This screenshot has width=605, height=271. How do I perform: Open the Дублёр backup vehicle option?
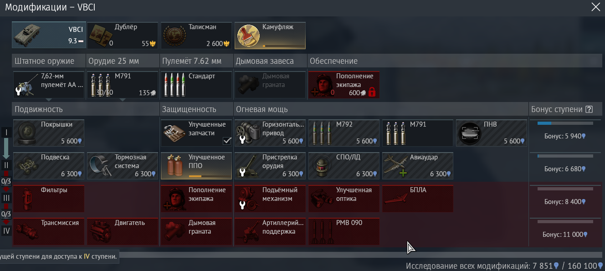tap(123, 35)
